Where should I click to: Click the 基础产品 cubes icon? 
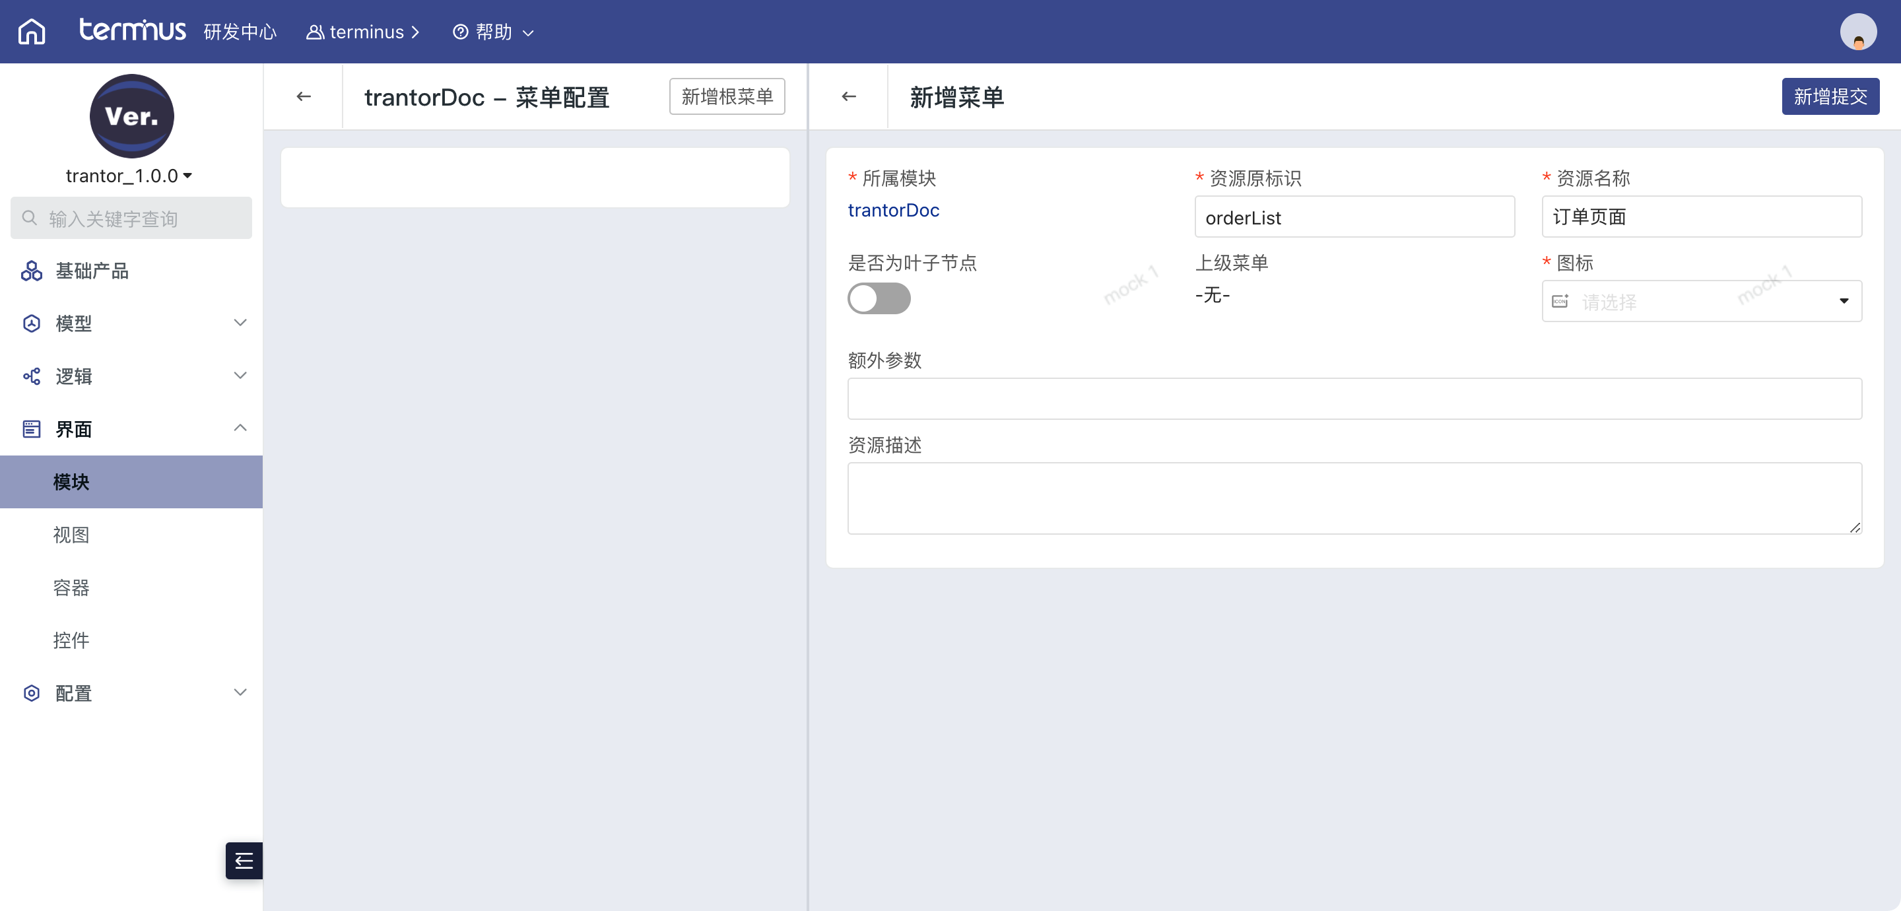pos(31,271)
